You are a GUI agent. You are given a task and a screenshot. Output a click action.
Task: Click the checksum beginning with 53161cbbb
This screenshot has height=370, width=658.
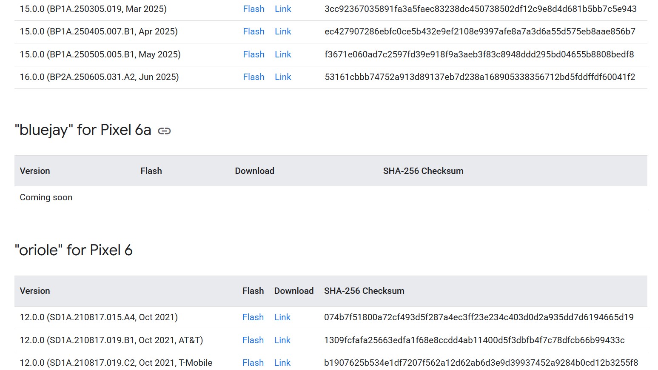pyautogui.click(x=479, y=77)
